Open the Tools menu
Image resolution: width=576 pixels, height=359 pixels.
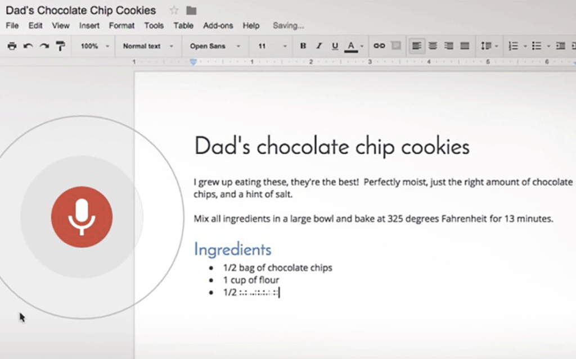(154, 26)
